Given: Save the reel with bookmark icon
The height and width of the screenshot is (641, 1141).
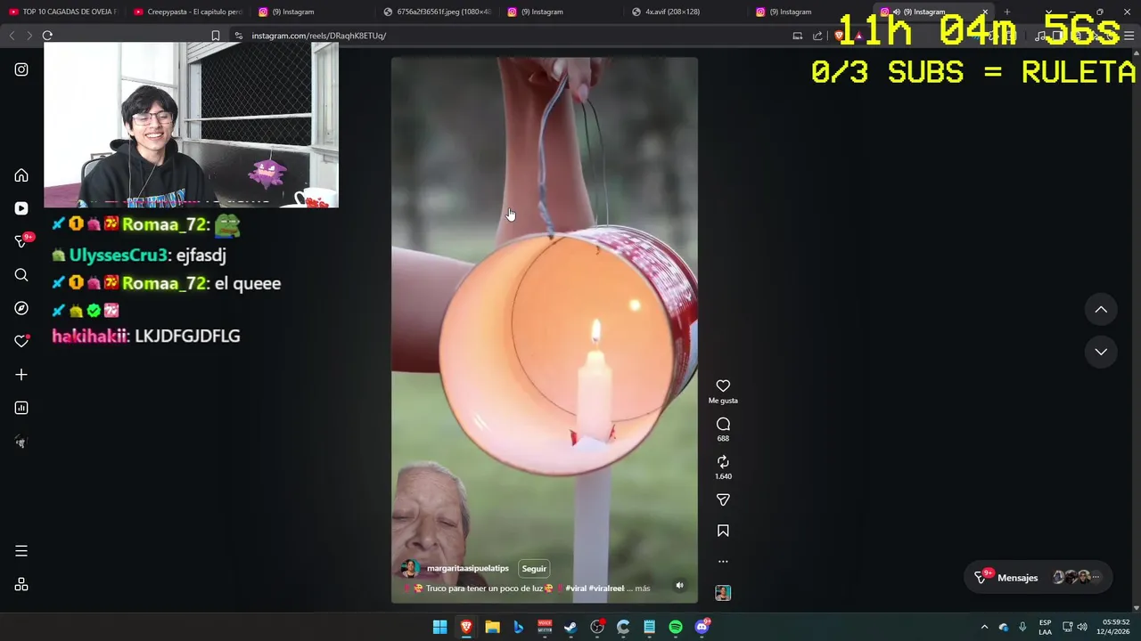Looking at the screenshot, I should click(723, 531).
